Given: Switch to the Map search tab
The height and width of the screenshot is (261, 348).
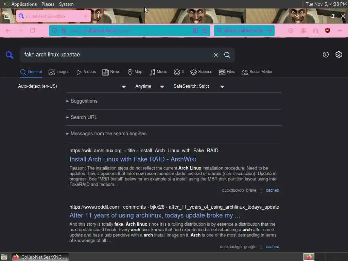Looking at the screenshot, I should click(135, 72).
